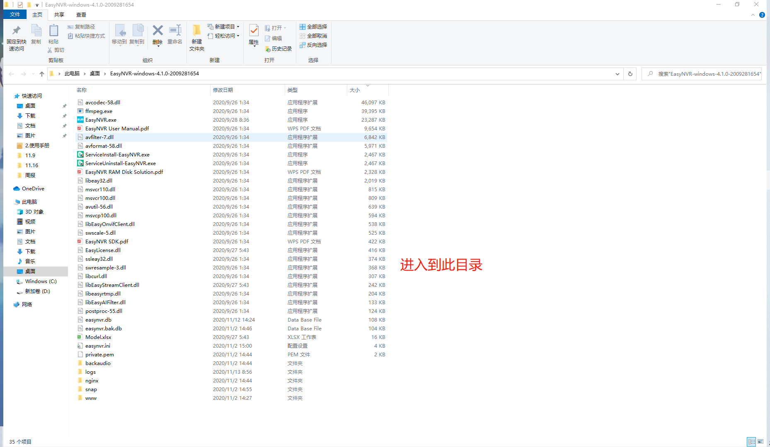This screenshot has height=447, width=770.
Task: Select the www folder
Action: coord(91,398)
